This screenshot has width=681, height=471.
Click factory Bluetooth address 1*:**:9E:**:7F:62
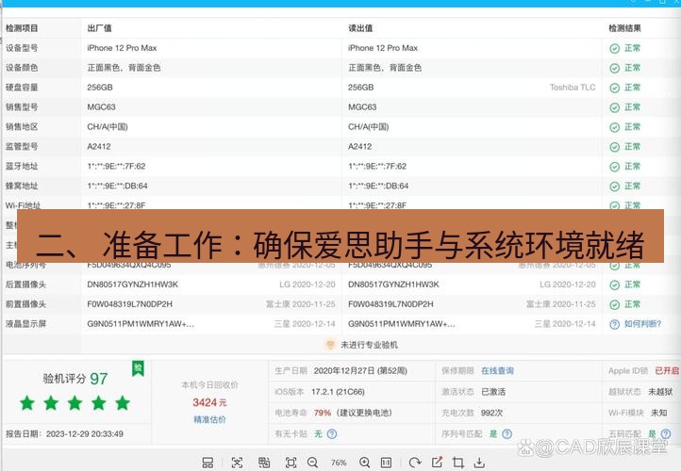coord(116,166)
